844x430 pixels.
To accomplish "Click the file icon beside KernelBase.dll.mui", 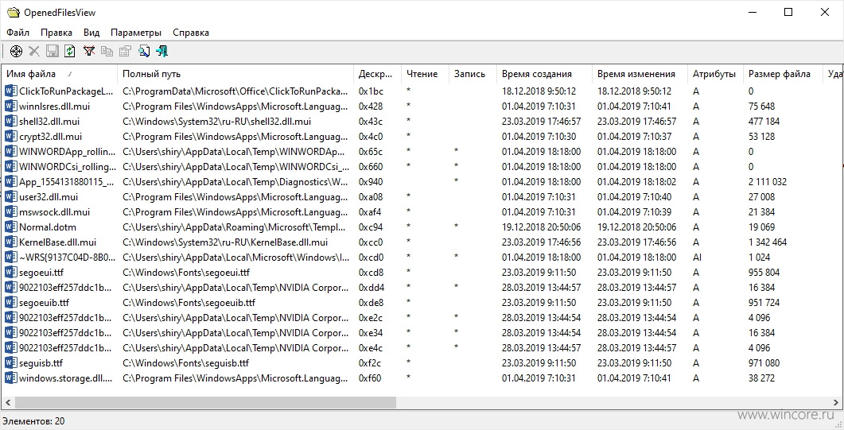I will pos(11,242).
